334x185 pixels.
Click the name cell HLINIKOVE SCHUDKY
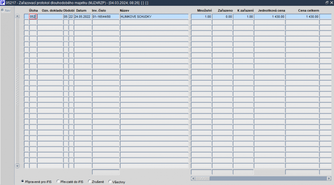point(154,17)
